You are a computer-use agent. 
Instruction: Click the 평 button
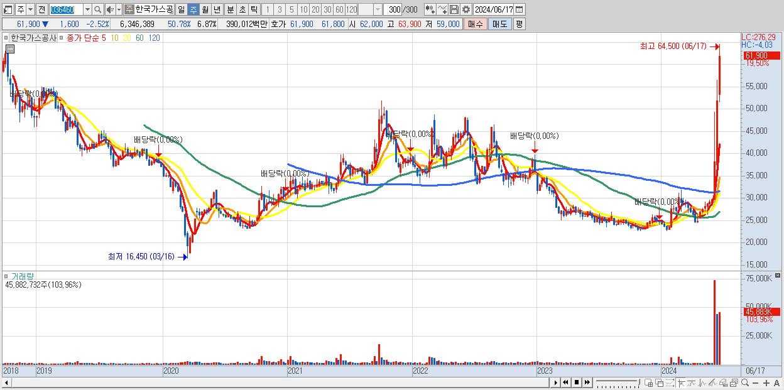[x=519, y=24]
